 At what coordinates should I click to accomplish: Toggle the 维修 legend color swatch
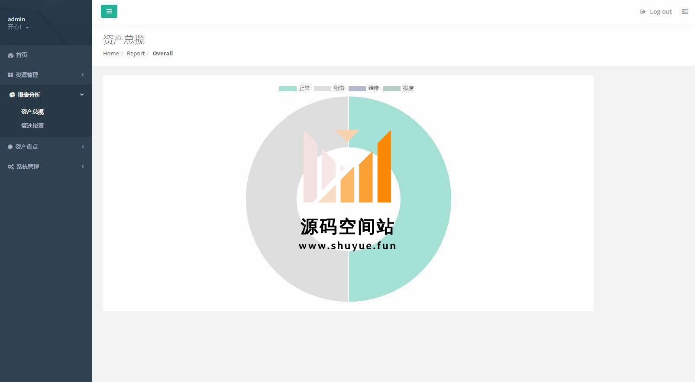click(357, 88)
